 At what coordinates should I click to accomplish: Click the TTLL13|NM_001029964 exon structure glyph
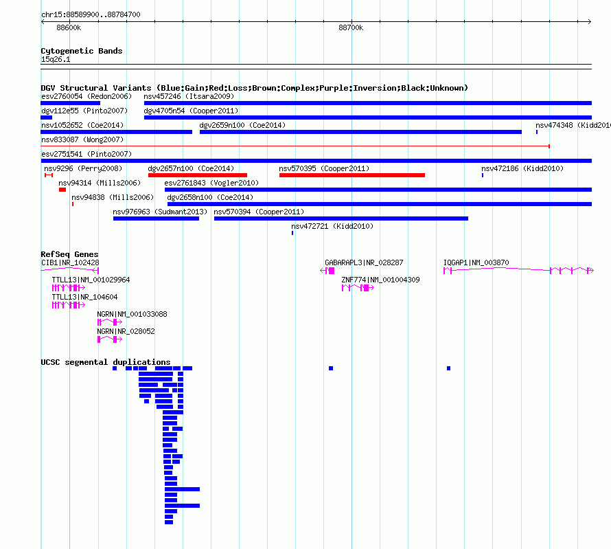pos(68,288)
